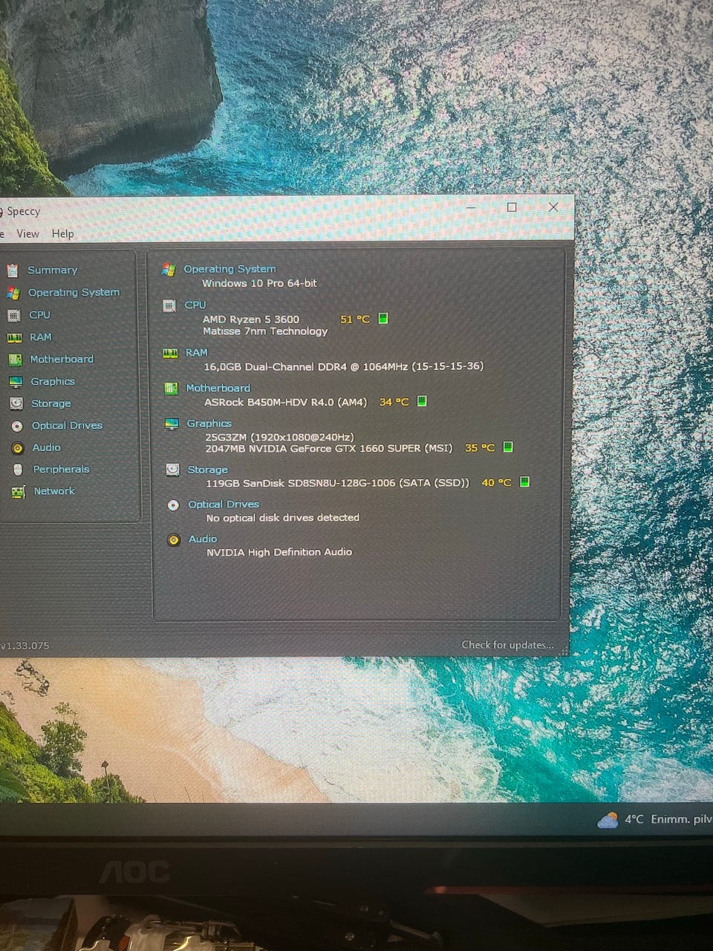This screenshot has height=951, width=713.
Task: Select Summary in the left sidebar
Action: coord(52,270)
